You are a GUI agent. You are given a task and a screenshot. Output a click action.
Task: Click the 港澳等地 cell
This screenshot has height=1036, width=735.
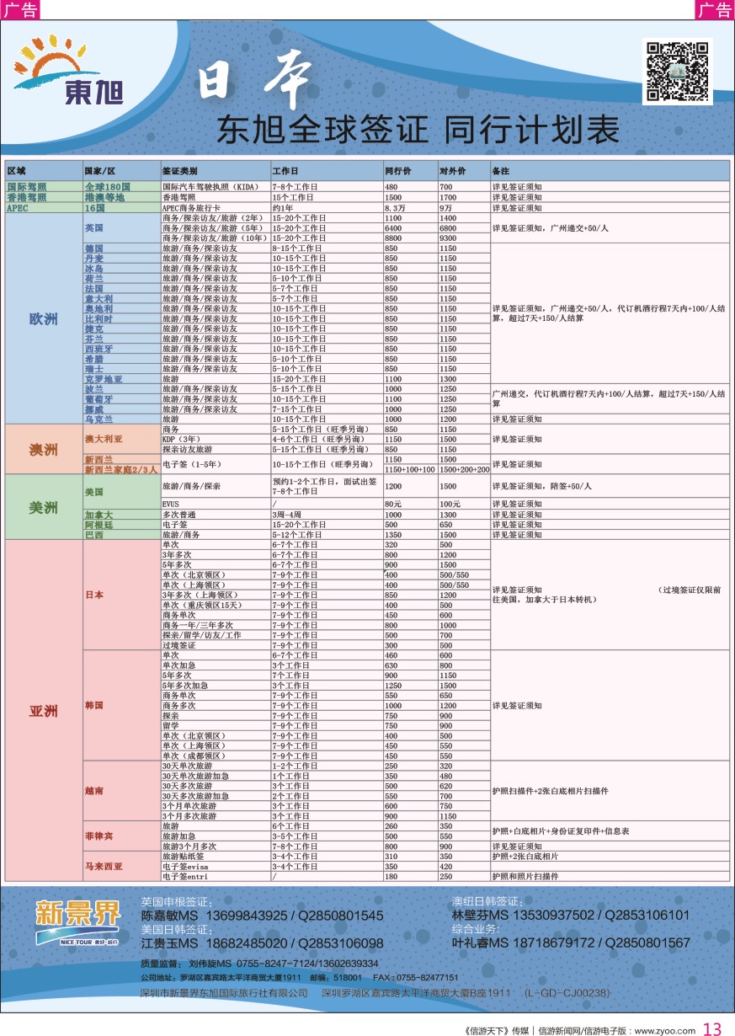pos(121,197)
